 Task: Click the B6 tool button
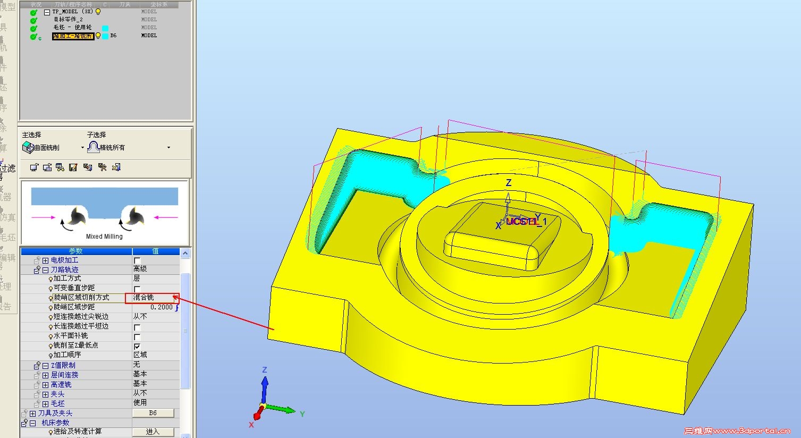coord(153,413)
